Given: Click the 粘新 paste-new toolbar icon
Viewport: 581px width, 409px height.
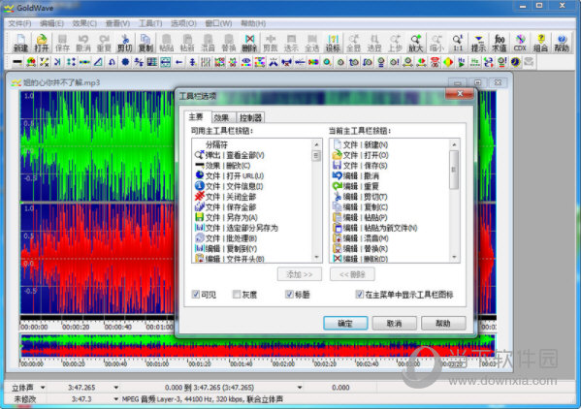Looking at the screenshot, I should click(x=187, y=43).
